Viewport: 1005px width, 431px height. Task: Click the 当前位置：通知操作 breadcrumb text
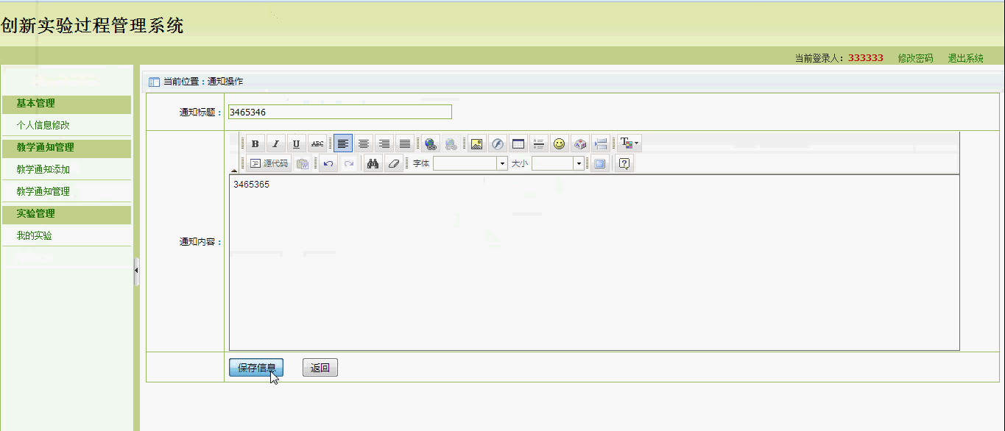pos(203,82)
